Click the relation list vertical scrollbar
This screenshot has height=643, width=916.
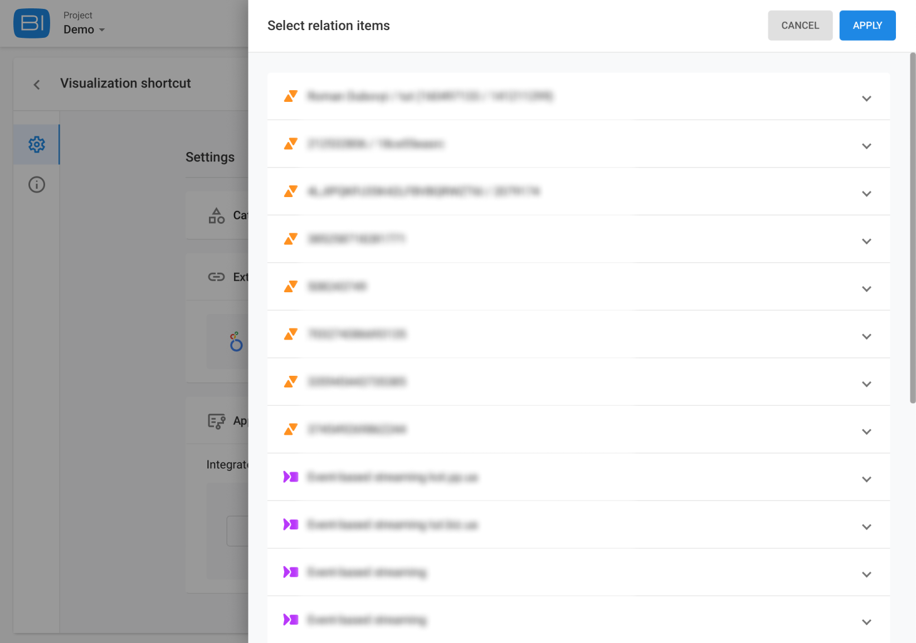point(913,228)
